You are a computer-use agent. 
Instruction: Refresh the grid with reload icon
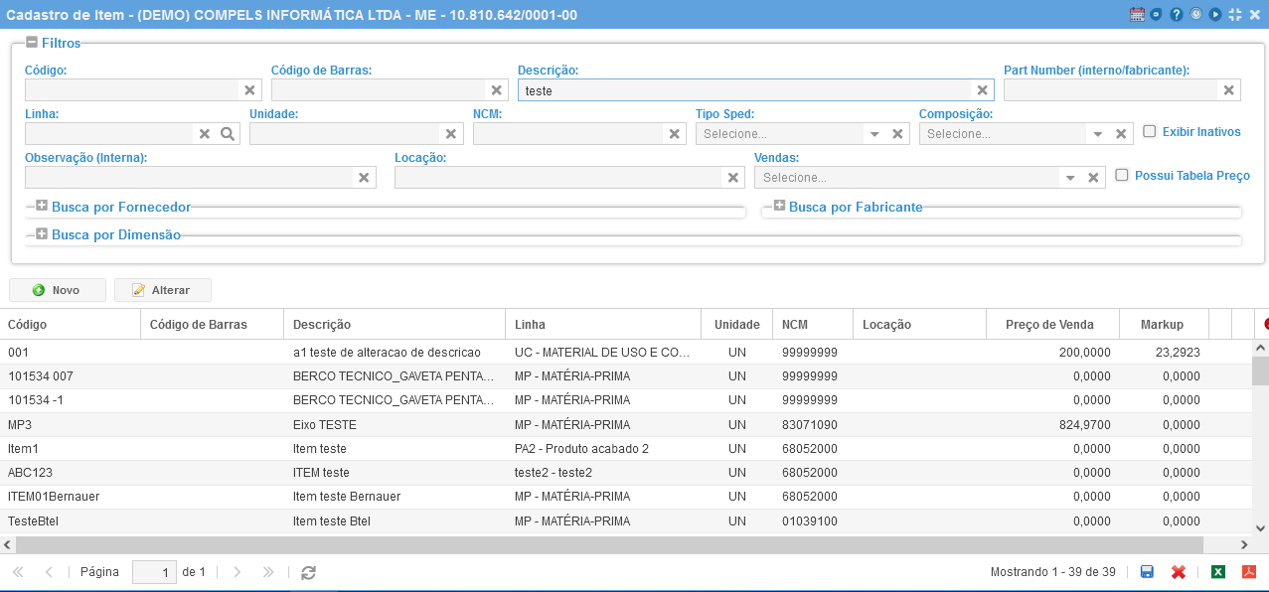pos(308,572)
